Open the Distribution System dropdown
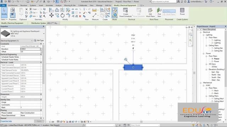 (53, 23)
